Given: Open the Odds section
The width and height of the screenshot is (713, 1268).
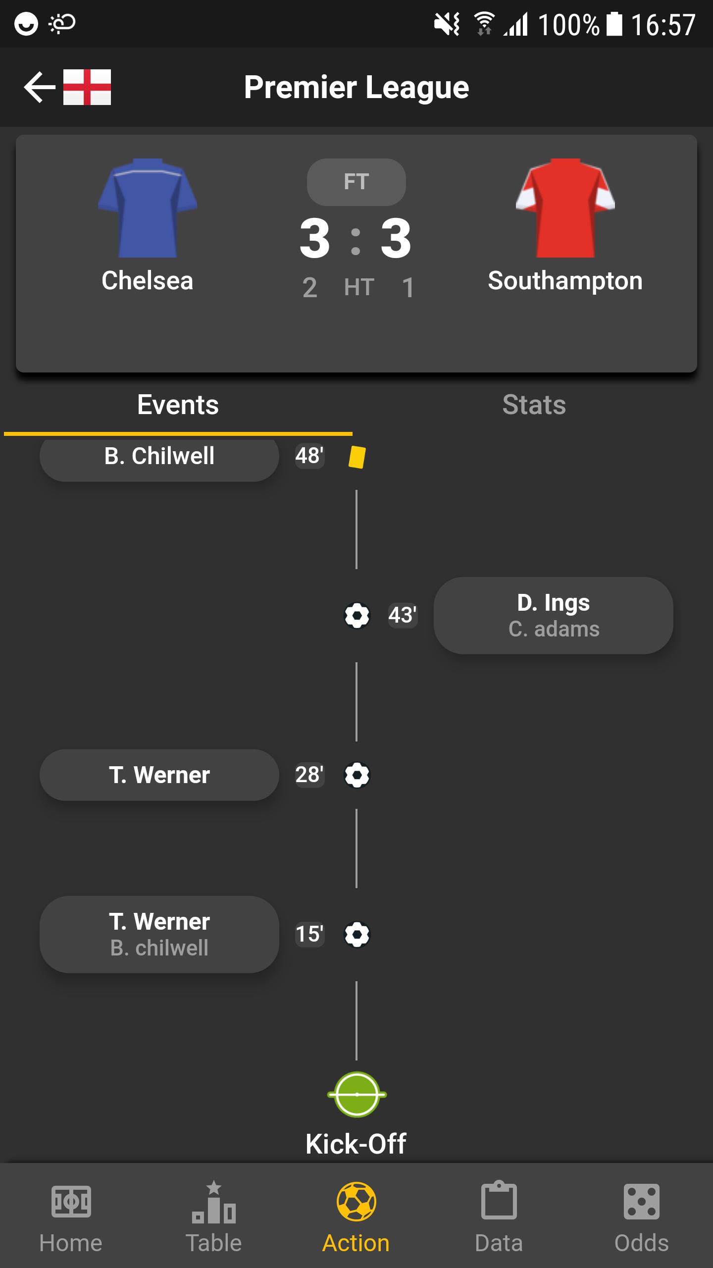Looking at the screenshot, I should coord(642,1216).
